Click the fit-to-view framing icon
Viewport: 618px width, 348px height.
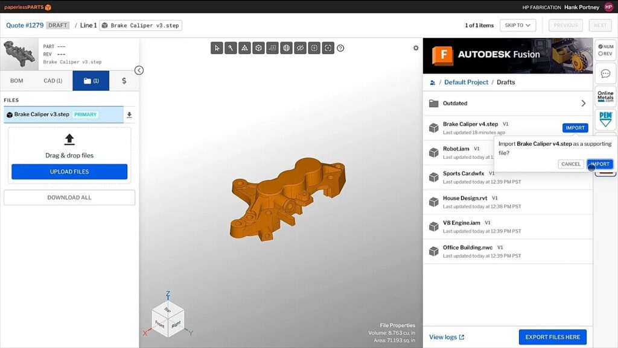(328, 48)
